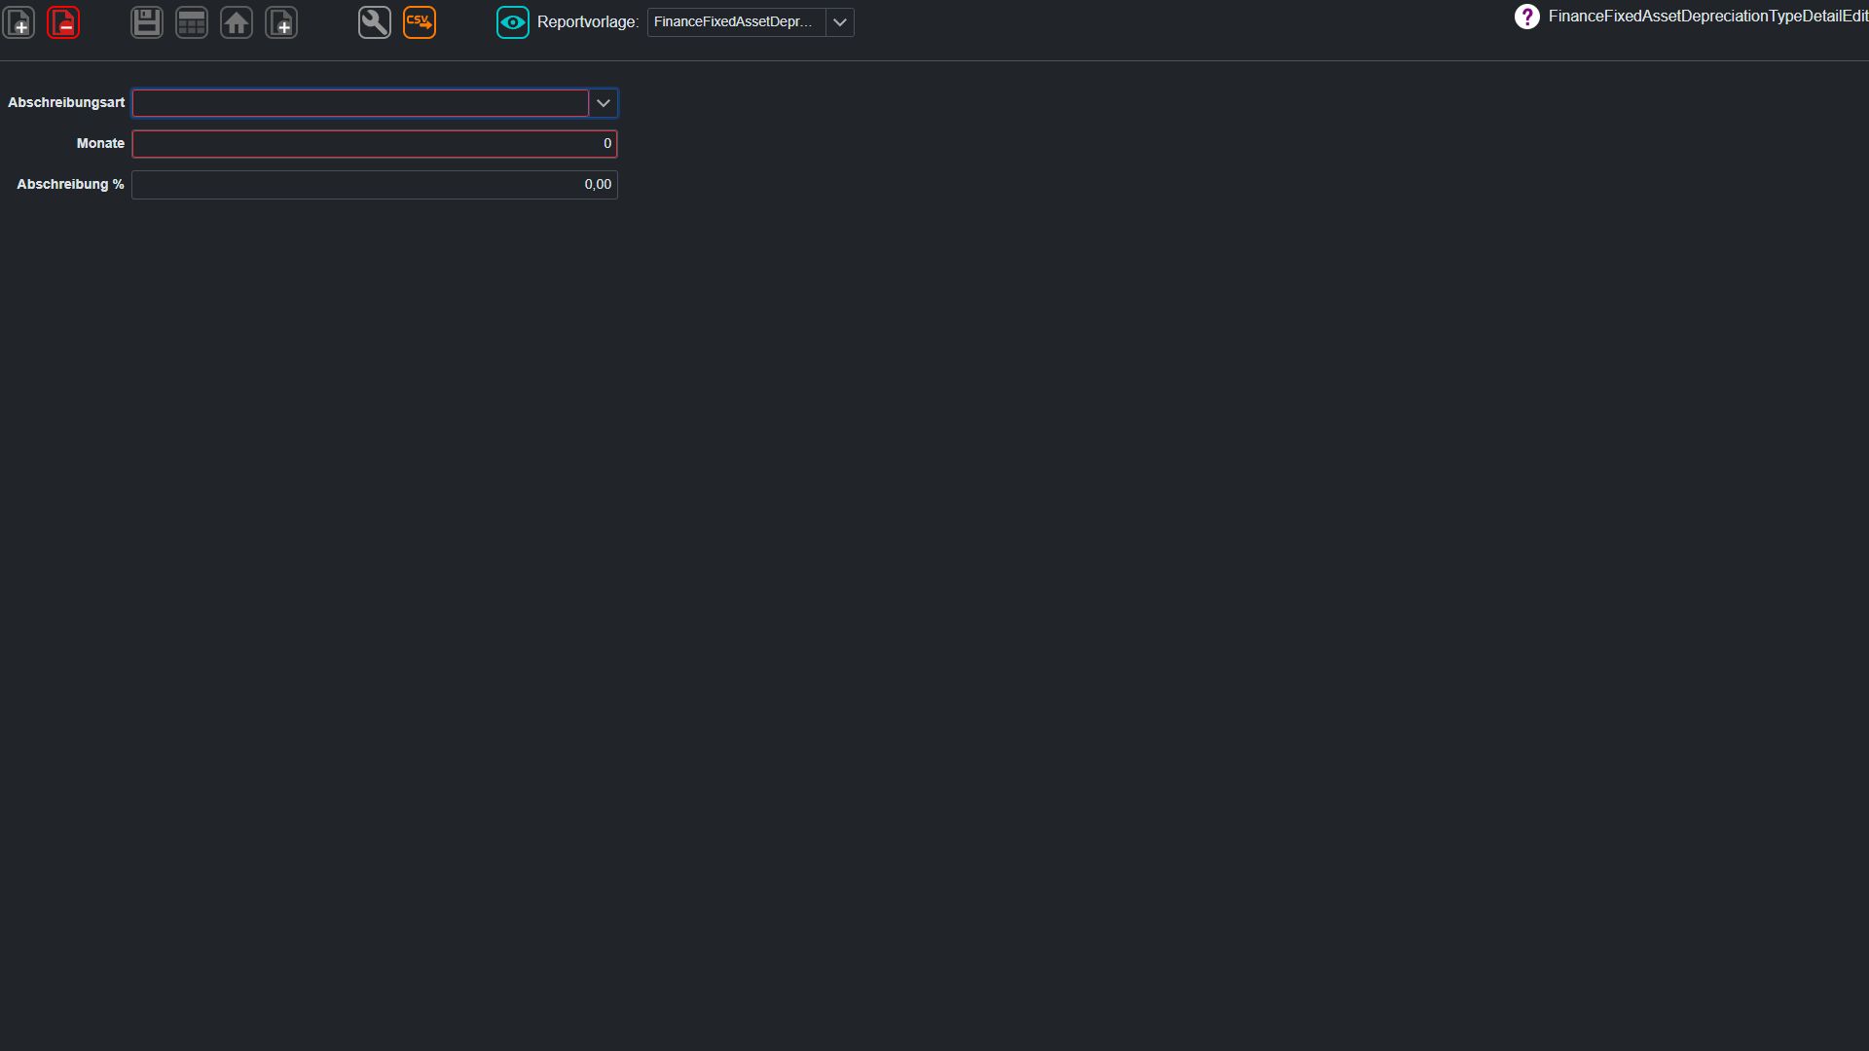
Task: Save using the floppy disk icon
Action: 147,22
